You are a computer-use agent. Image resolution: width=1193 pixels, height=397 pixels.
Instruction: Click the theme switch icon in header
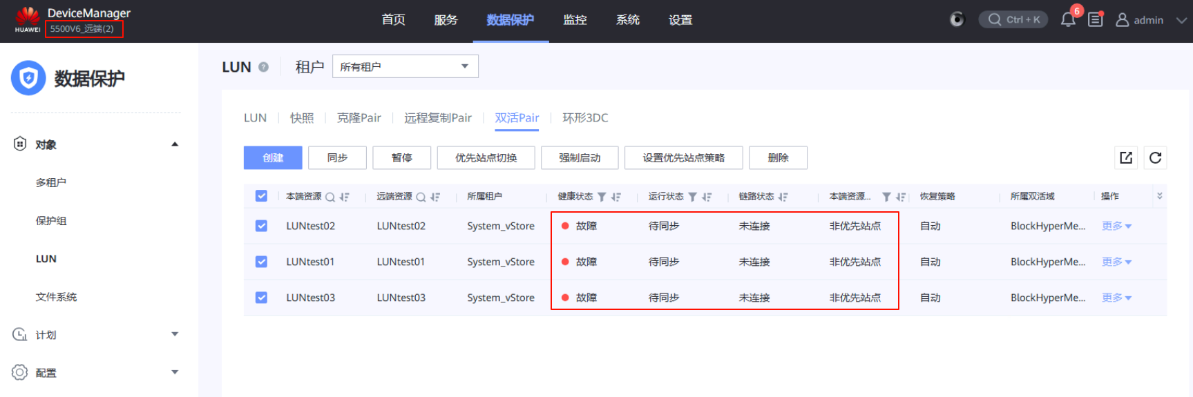[957, 19]
